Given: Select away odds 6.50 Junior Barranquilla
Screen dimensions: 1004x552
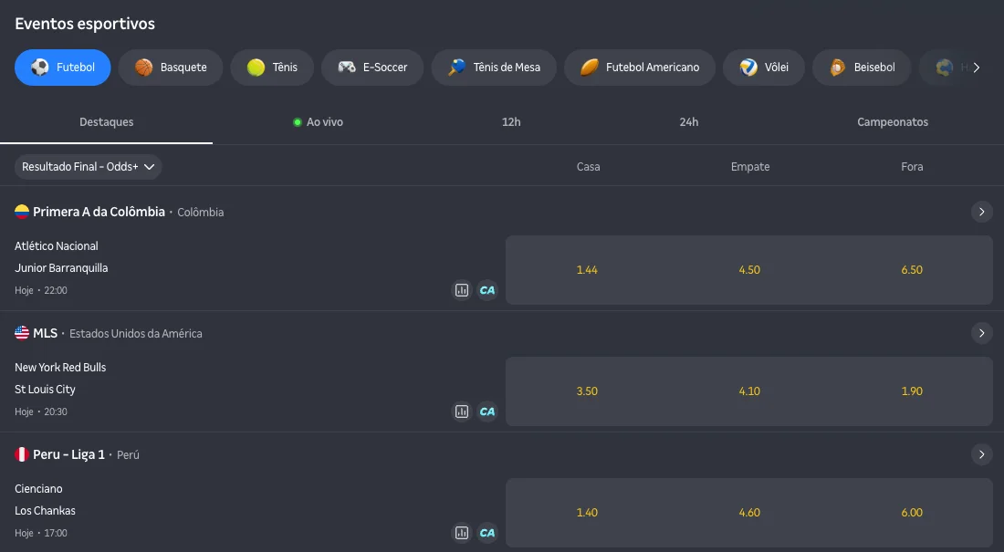Looking at the screenshot, I should click(x=912, y=269).
